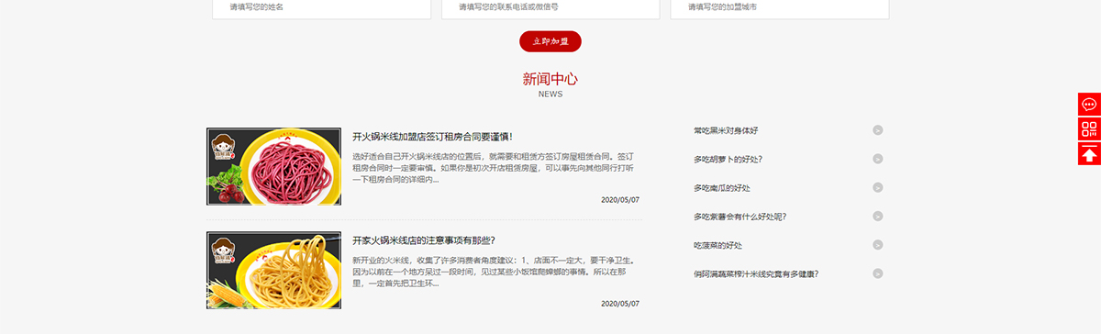Click the back-to-top arrow icon
1101x334 pixels.
click(x=1089, y=153)
